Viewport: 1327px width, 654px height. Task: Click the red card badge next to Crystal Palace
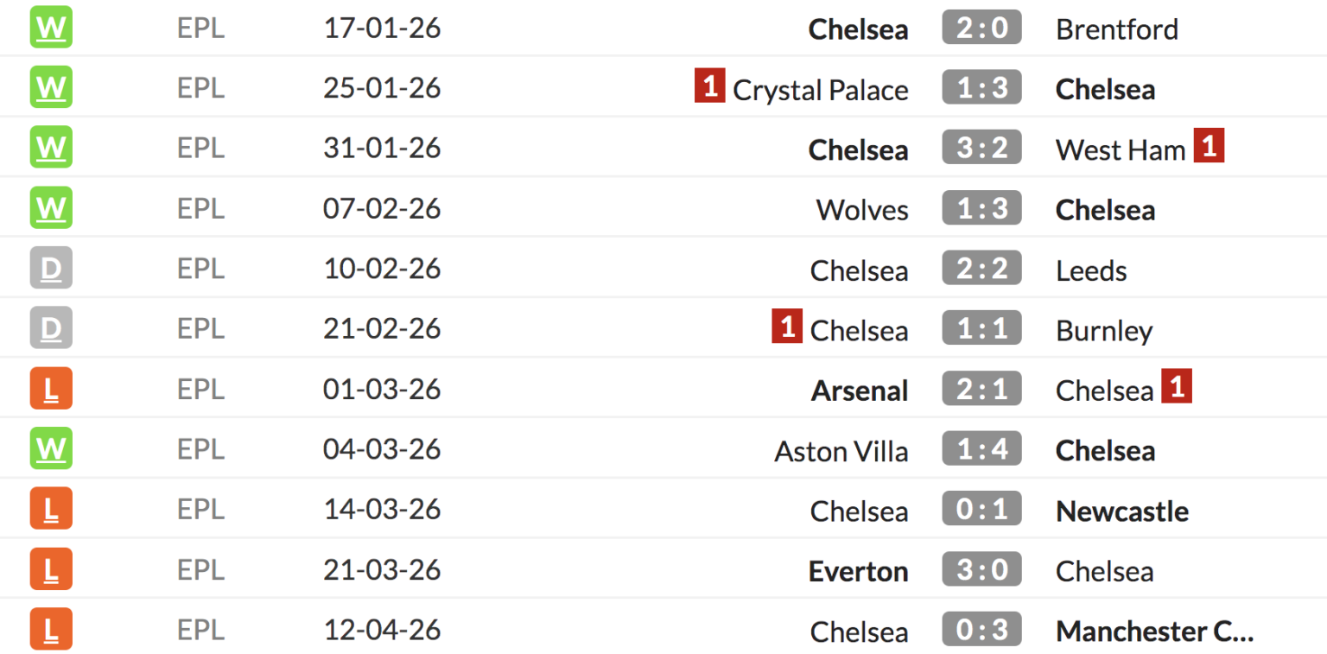[708, 86]
